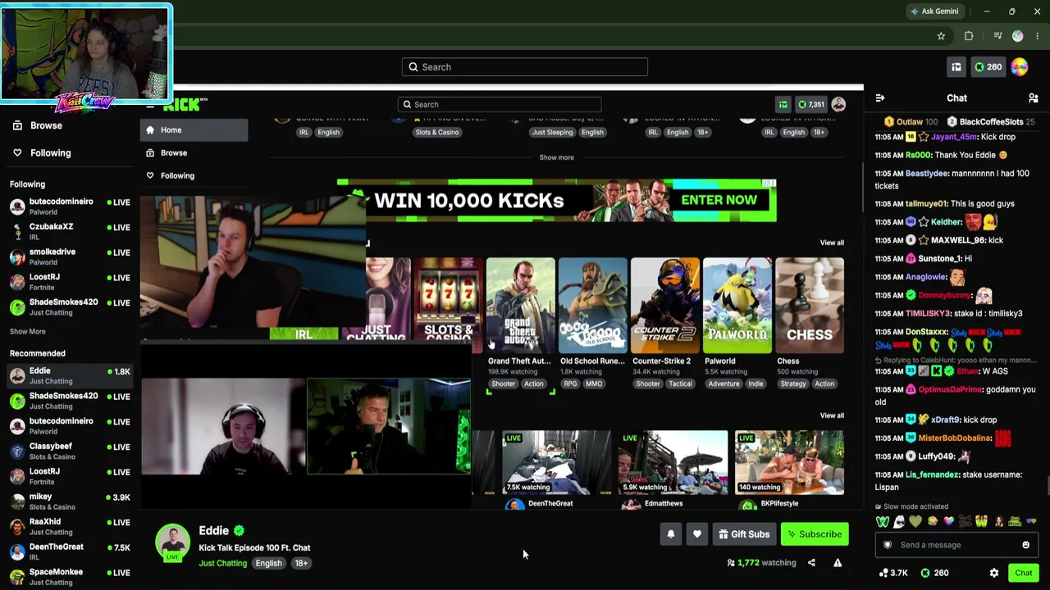Click the Gift Subs button
Image resolution: width=1050 pixels, height=590 pixels.
[x=744, y=534]
